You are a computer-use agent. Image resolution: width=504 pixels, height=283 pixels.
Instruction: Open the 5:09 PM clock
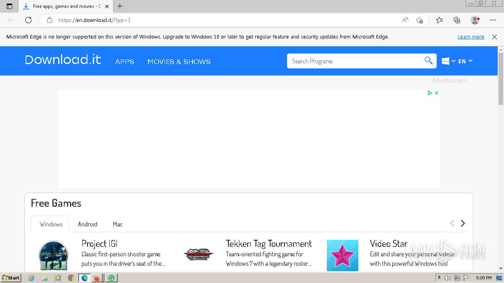pos(484,278)
